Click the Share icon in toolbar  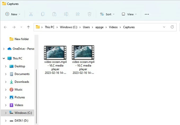(78, 14)
